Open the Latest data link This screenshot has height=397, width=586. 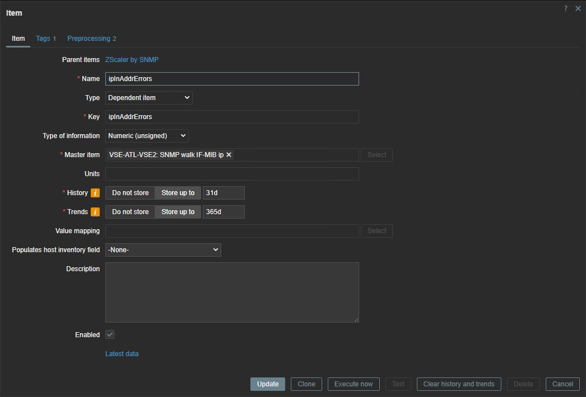coord(122,354)
